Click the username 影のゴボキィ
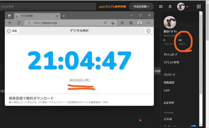209x128 pixels. (x=170, y=31)
